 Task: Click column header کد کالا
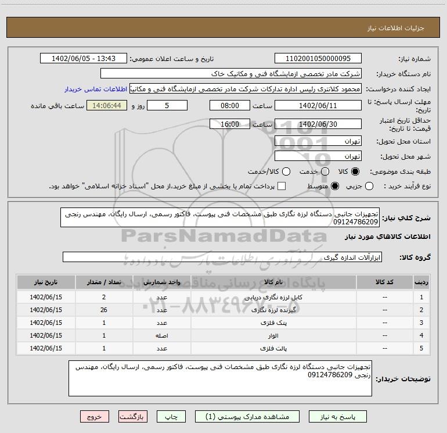(x=384, y=282)
